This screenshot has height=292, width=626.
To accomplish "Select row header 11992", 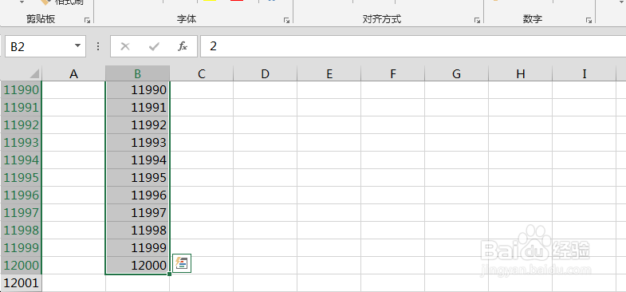I will pyautogui.click(x=21, y=125).
